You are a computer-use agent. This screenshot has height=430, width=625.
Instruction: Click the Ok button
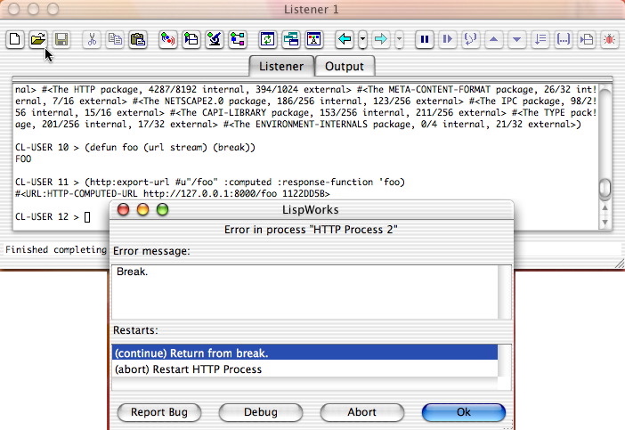coord(464,412)
